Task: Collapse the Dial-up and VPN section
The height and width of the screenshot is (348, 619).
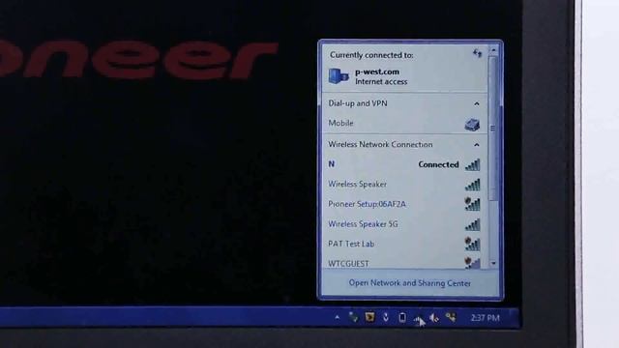Action: pyautogui.click(x=477, y=103)
